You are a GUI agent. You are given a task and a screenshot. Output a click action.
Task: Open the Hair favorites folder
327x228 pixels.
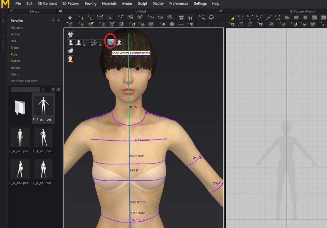(13, 41)
